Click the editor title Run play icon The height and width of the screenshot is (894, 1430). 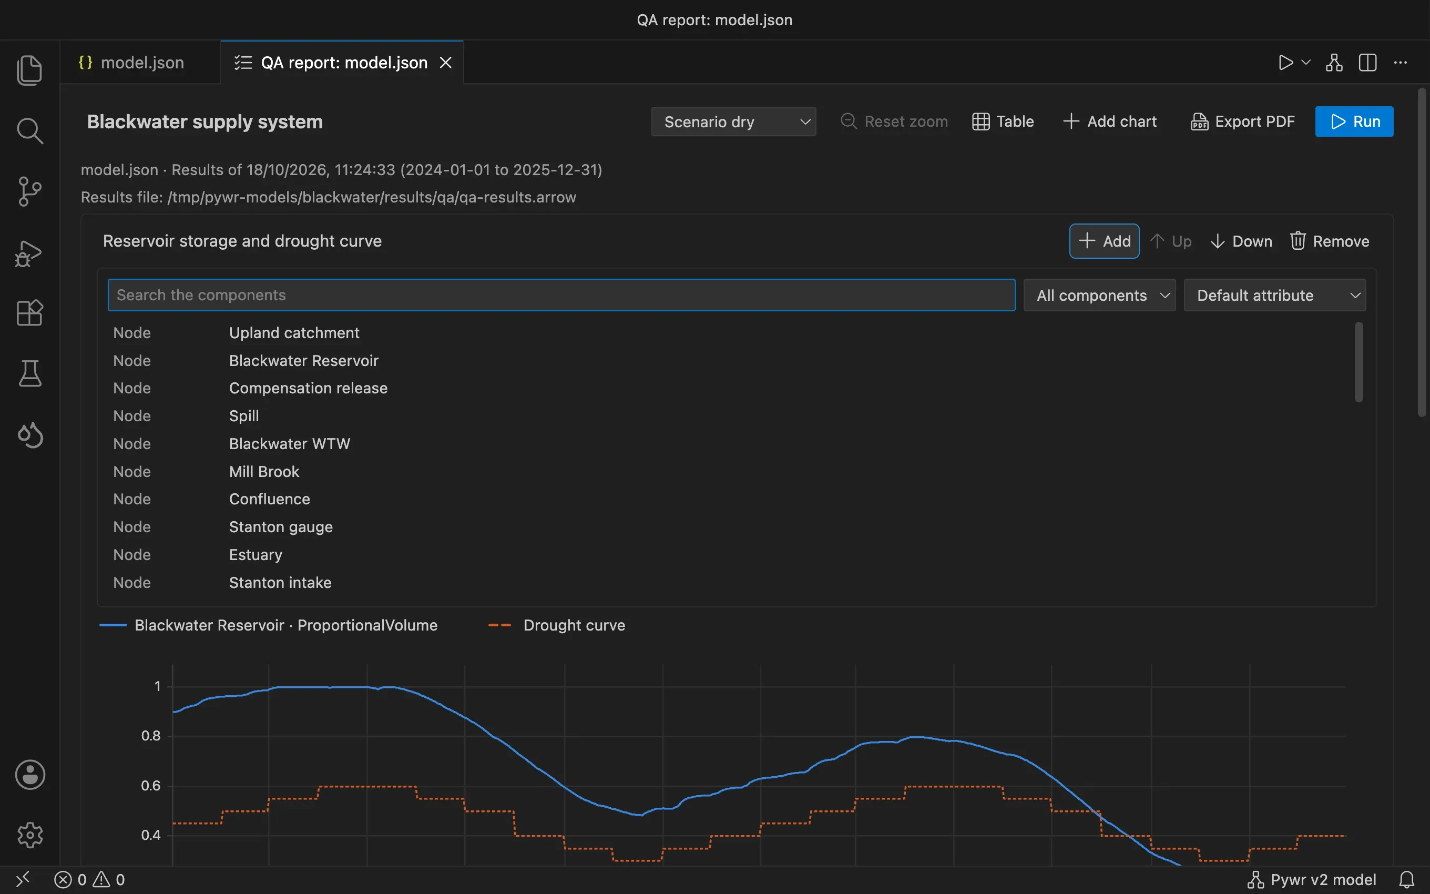click(x=1285, y=63)
